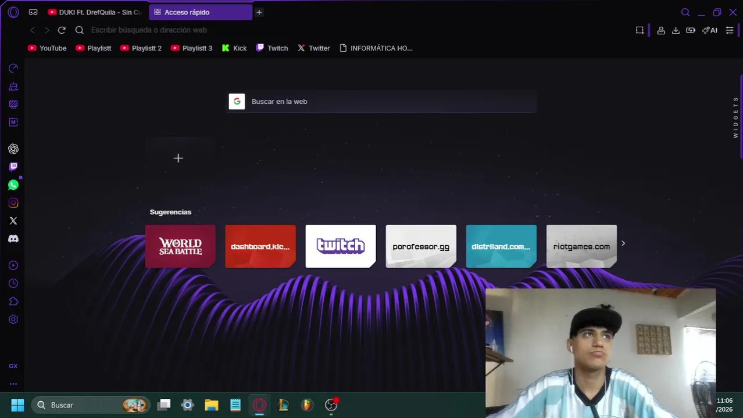This screenshot has height=418, width=743.
Task: Open X in the sidebar
Action: tap(13, 221)
